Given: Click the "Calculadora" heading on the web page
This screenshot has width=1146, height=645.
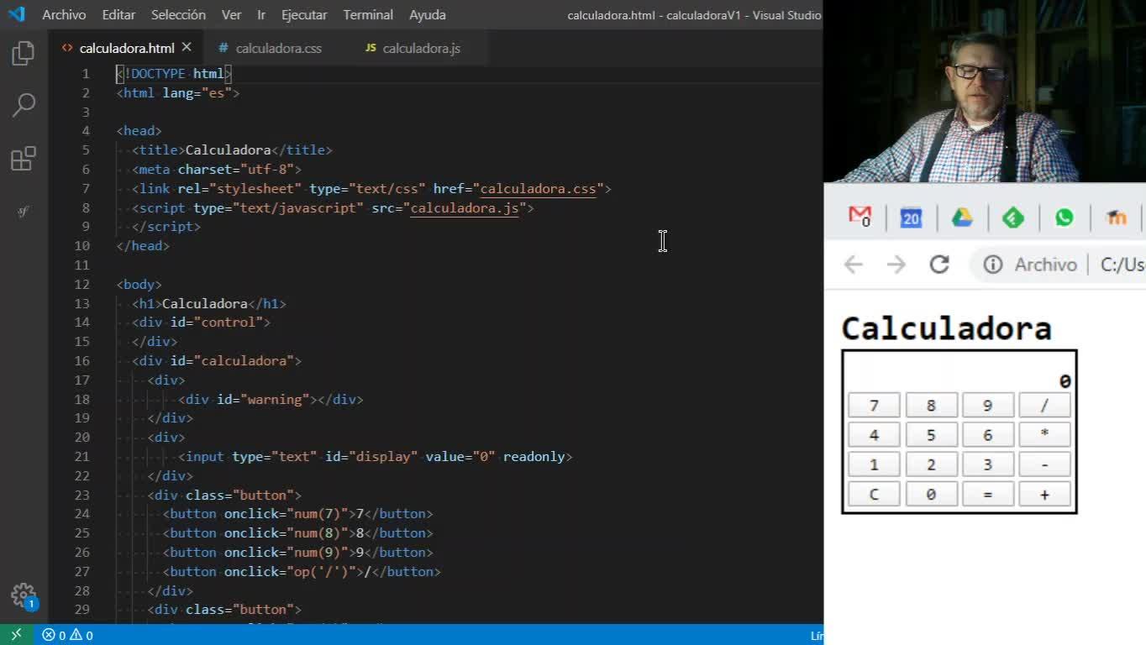Looking at the screenshot, I should pyautogui.click(x=946, y=328).
